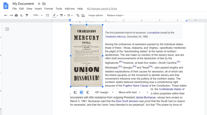
Task: Open the Edit menu
Action: pyautogui.click(x=21, y=9)
